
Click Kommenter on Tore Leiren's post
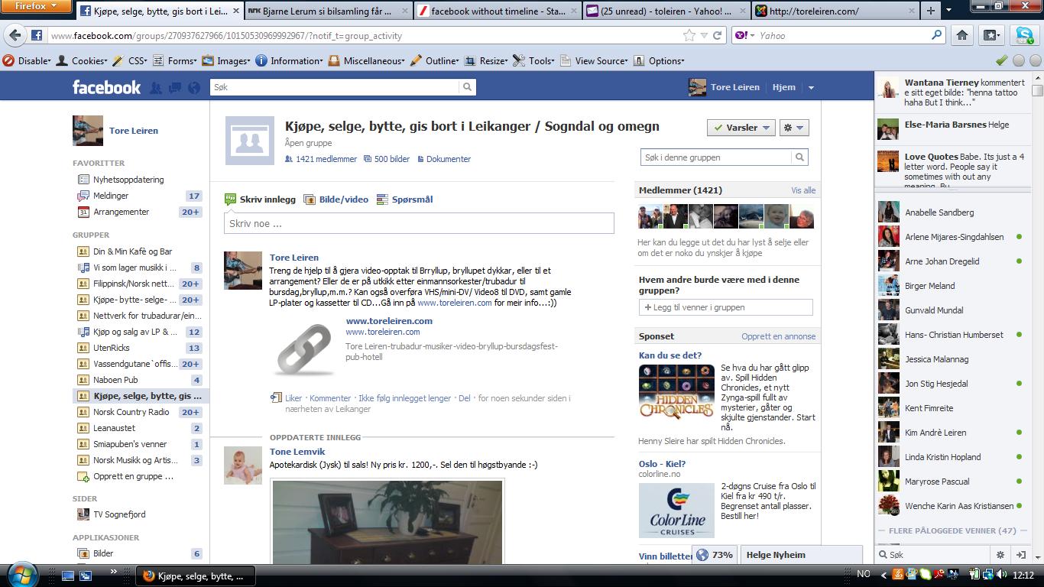coord(330,398)
